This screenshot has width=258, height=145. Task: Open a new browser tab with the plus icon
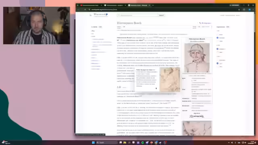[x=153, y=5]
